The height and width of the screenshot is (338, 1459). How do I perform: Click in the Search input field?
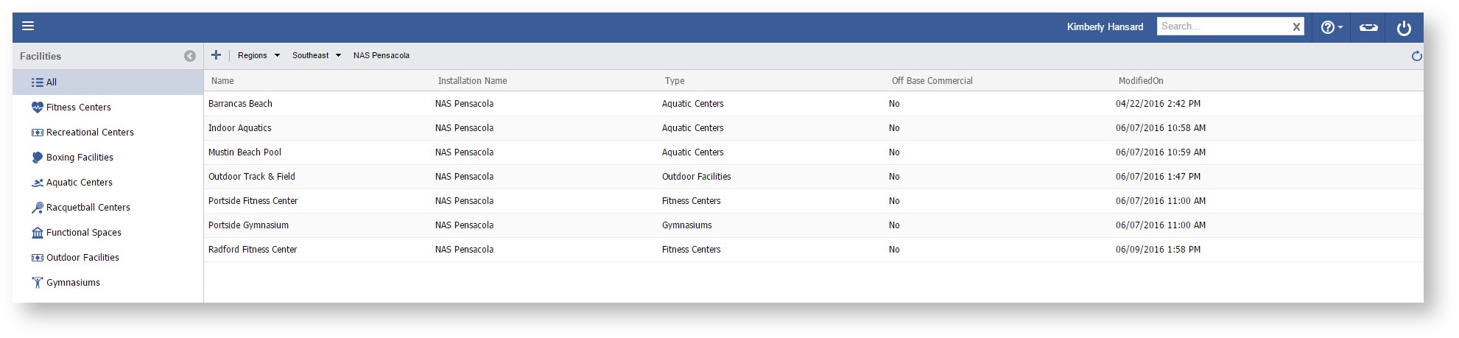1223,27
